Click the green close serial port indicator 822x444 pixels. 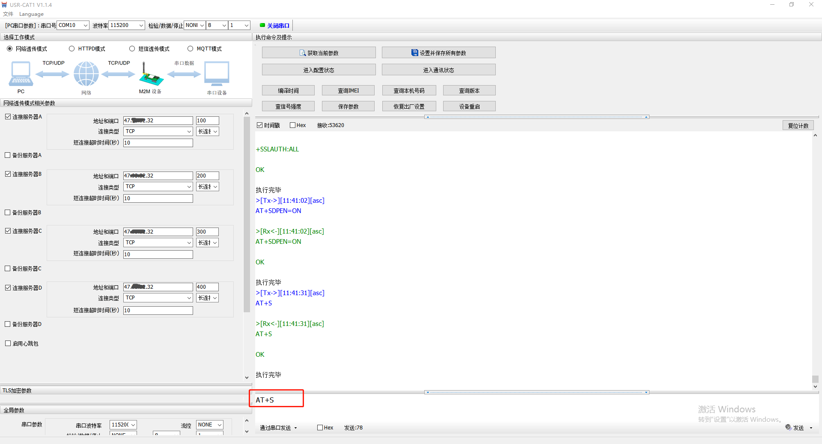click(262, 25)
